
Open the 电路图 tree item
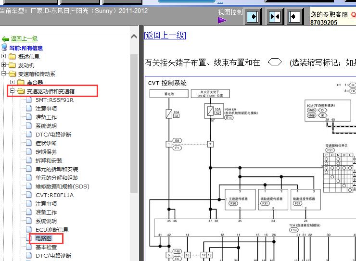(43, 238)
